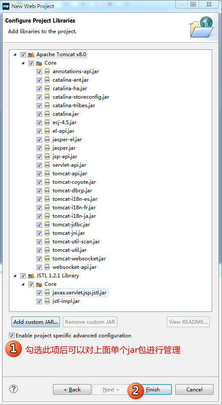Select the catalina.jar label
Screen dimensions: 222x405
click(x=65, y=114)
